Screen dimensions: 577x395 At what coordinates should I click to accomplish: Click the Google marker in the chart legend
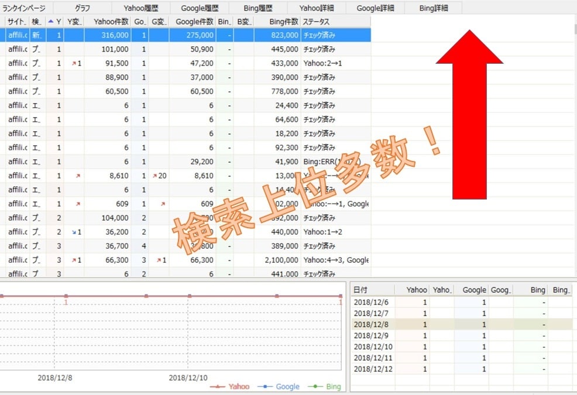265,387
